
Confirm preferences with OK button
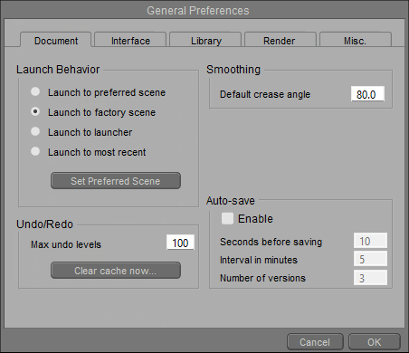tap(375, 342)
